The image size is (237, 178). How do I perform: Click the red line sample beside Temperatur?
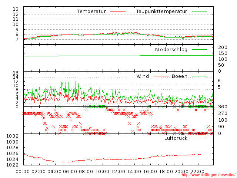[x=118, y=11]
